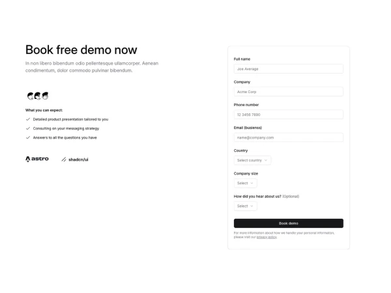Click checkmark beside Detailed product presentation

[x=28, y=119]
